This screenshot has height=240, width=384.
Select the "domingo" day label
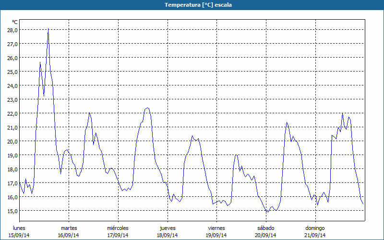315,228
